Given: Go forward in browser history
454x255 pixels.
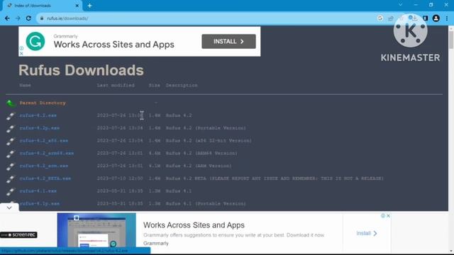Looking at the screenshot, I should tap(18, 18).
